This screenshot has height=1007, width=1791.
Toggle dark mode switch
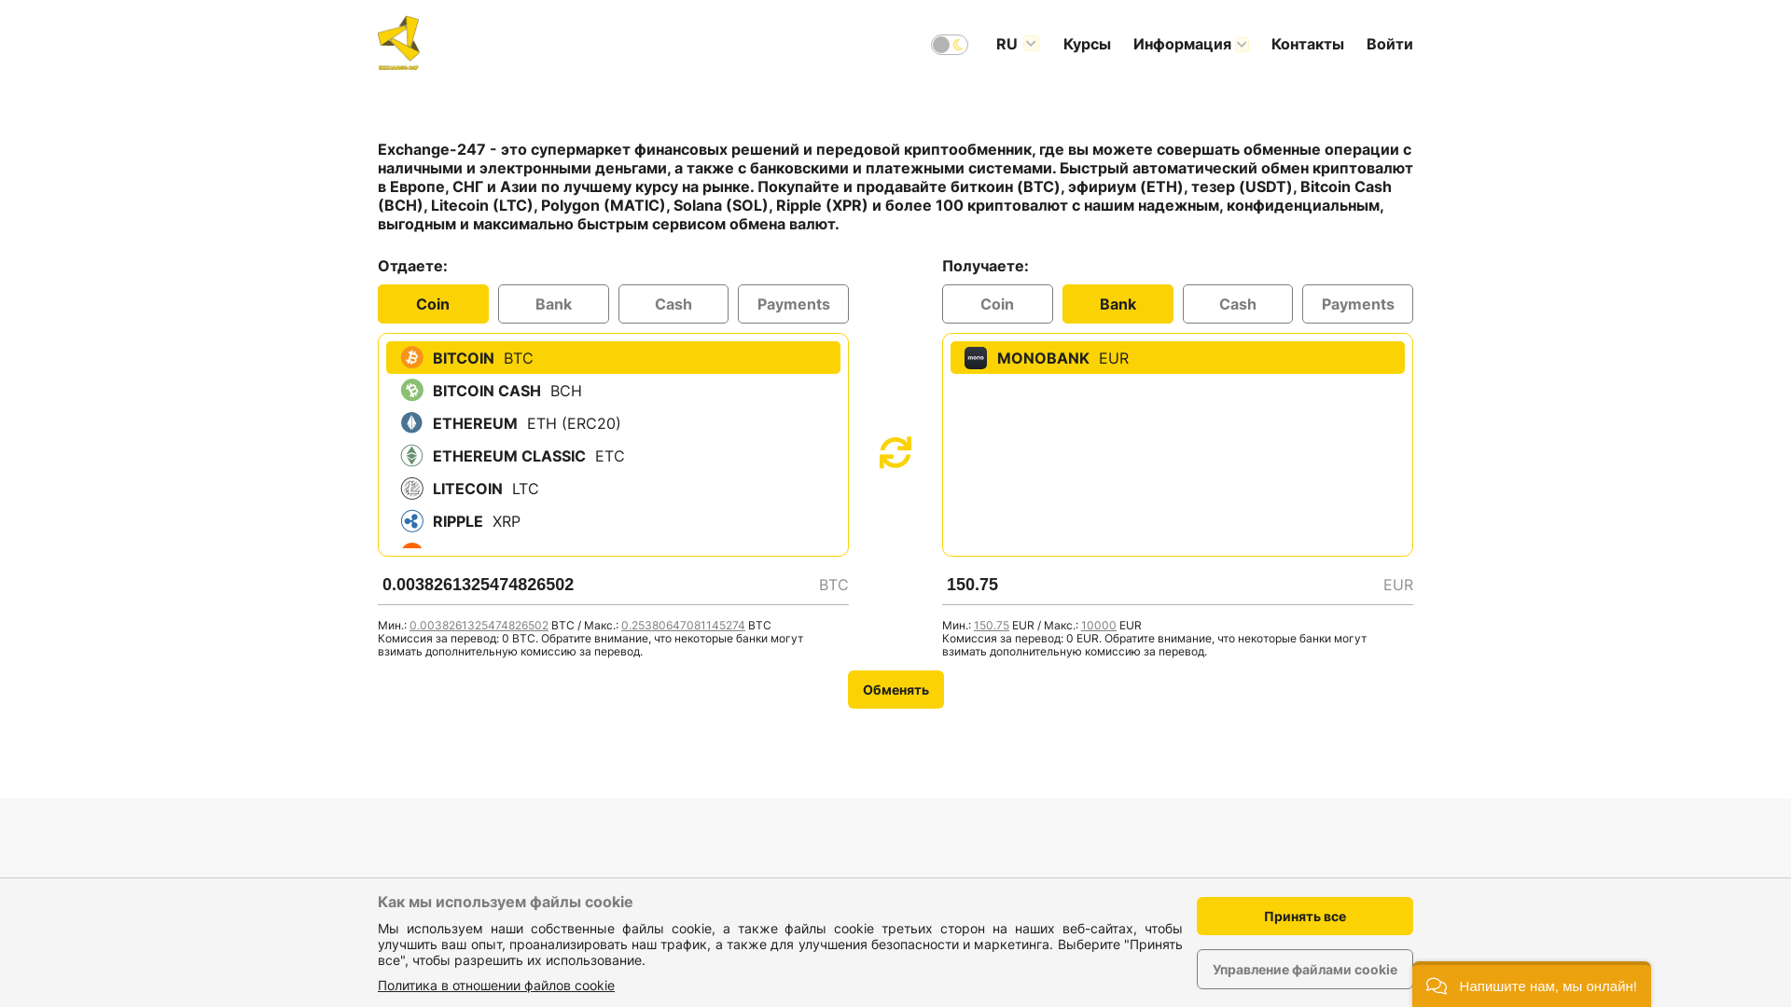click(x=949, y=45)
